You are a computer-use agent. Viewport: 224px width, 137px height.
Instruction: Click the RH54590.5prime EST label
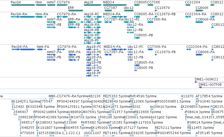pyautogui.click(x=143, y=96)
